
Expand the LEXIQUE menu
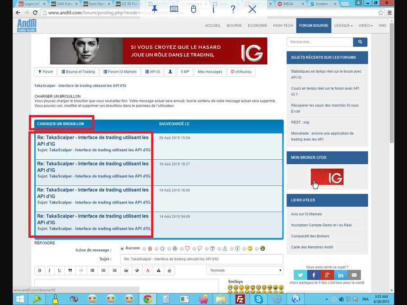click(x=343, y=25)
